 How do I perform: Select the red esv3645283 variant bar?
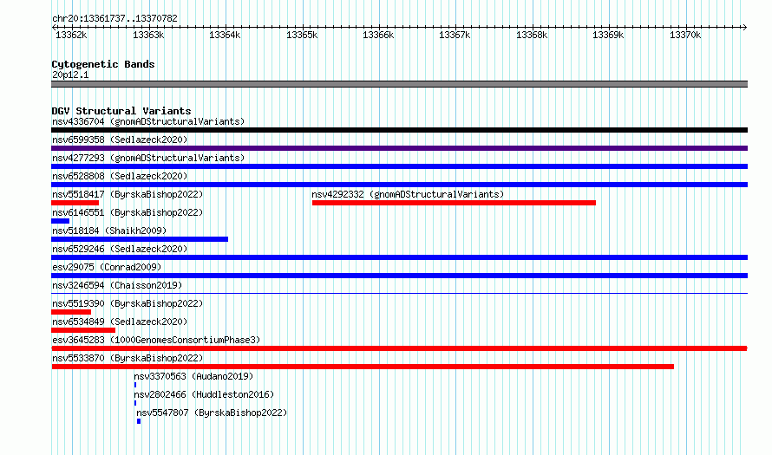coord(399,348)
